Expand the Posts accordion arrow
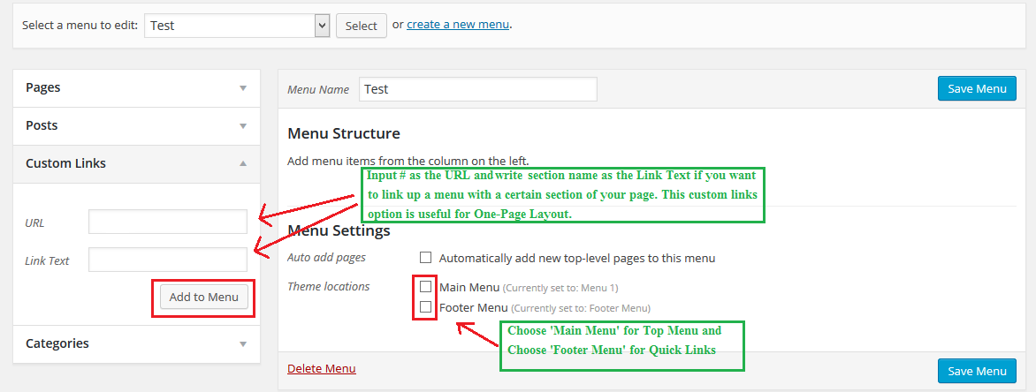 click(243, 126)
